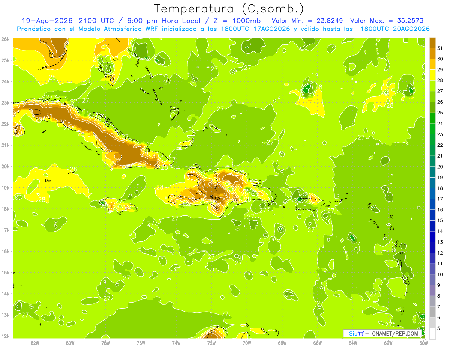This screenshot has height=348, width=450.
Task: Click the title "Temperatura (C,somb.)"
Action: [229, 9]
